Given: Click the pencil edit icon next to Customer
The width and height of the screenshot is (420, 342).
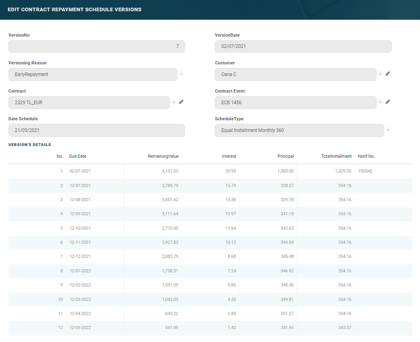Looking at the screenshot, I should coord(388,74).
